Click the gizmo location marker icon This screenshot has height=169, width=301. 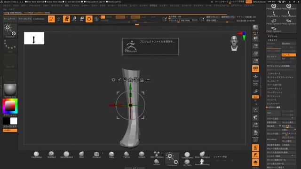[x=125, y=79]
